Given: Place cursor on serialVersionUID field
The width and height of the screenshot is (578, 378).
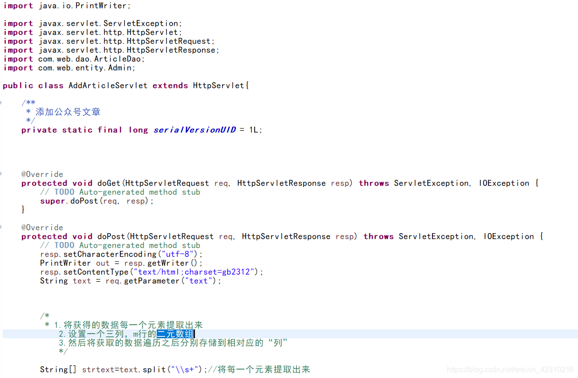Looking at the screenshot, I should coord(195,130).
